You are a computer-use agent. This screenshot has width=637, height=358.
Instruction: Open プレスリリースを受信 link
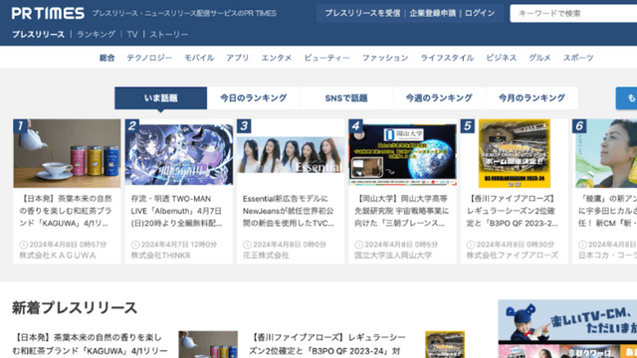[x=362, y=13]
